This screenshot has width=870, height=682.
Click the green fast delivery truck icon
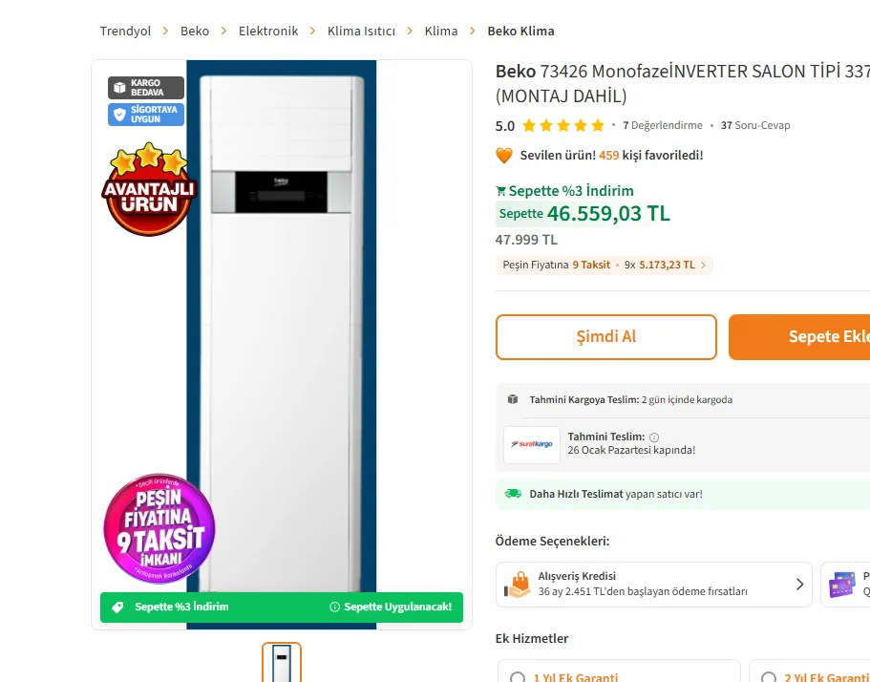click(513, 494)
